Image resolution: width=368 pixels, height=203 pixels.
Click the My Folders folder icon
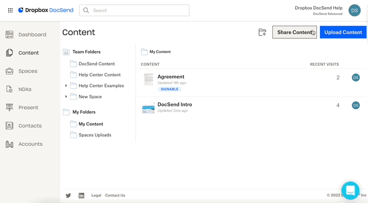coord(66,112)
